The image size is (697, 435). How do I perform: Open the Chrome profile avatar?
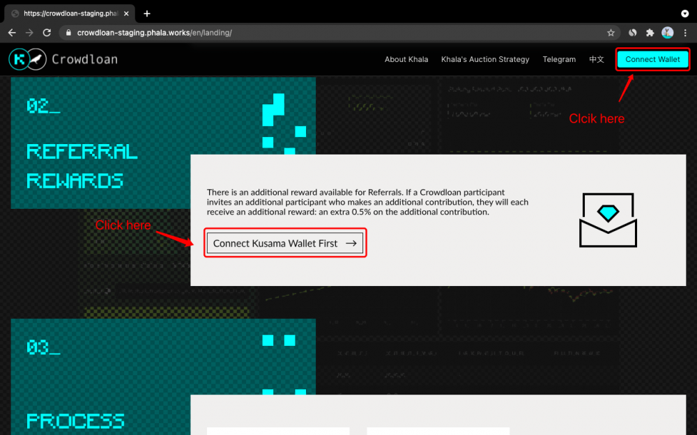667,33
